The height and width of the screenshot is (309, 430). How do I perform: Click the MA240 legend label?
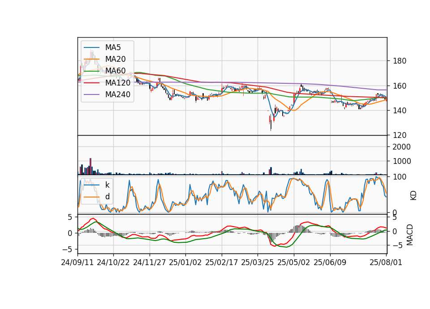tap(118, 94)
